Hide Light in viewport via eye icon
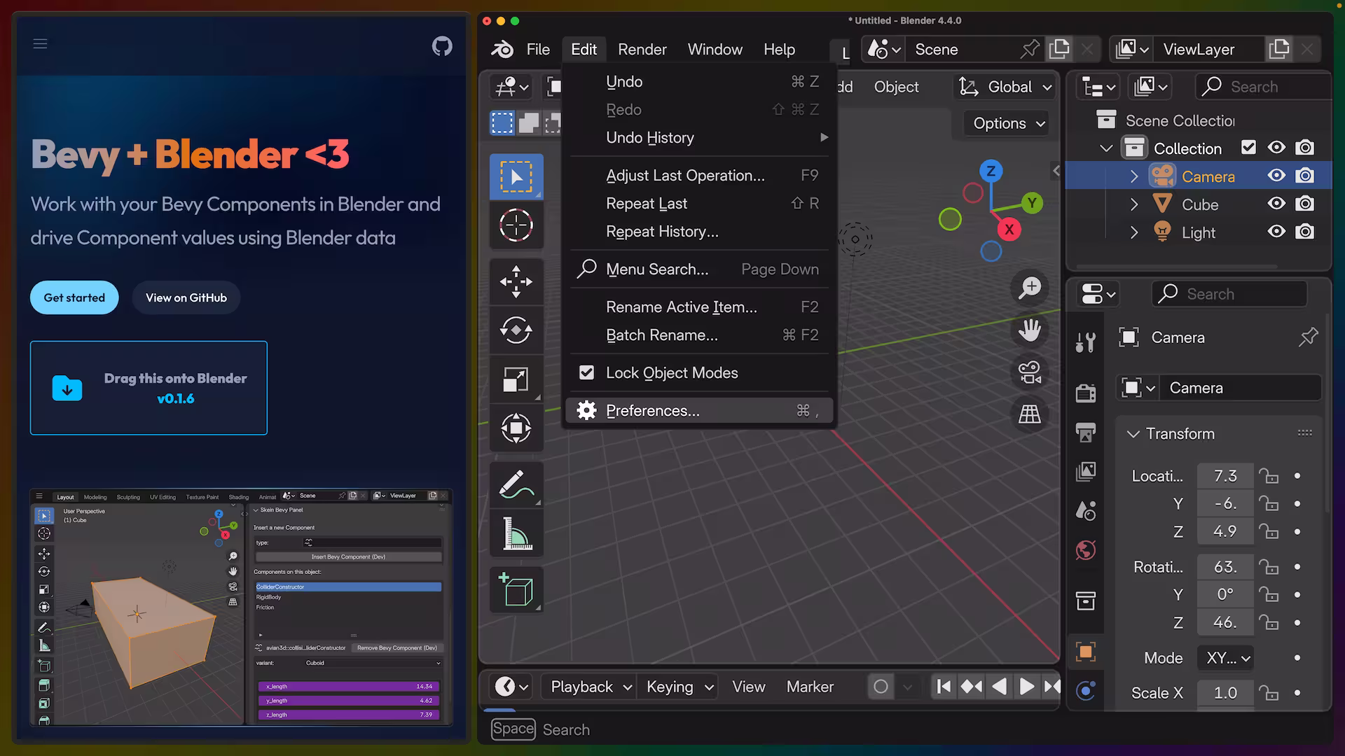The height and width of the screenshot is (756, 1345). (1276, 232)
